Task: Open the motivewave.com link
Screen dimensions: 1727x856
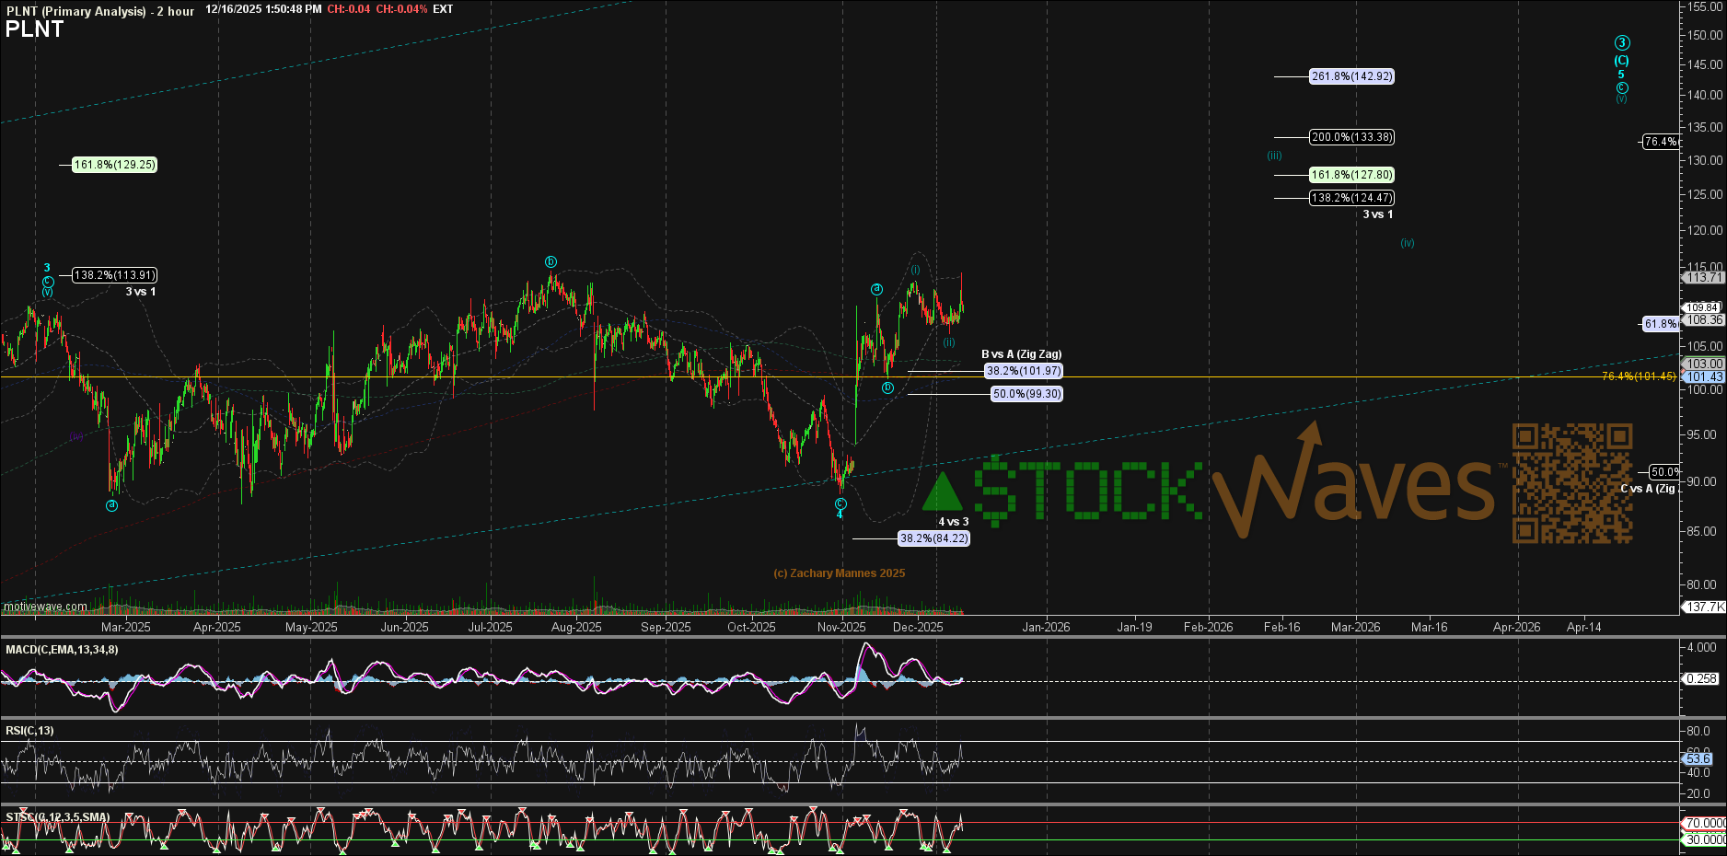Action: coord(45,607)
